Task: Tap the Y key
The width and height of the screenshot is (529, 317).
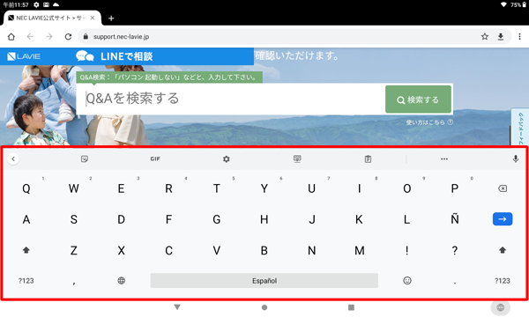Action: pyautogui.click(x=264, y=188)
